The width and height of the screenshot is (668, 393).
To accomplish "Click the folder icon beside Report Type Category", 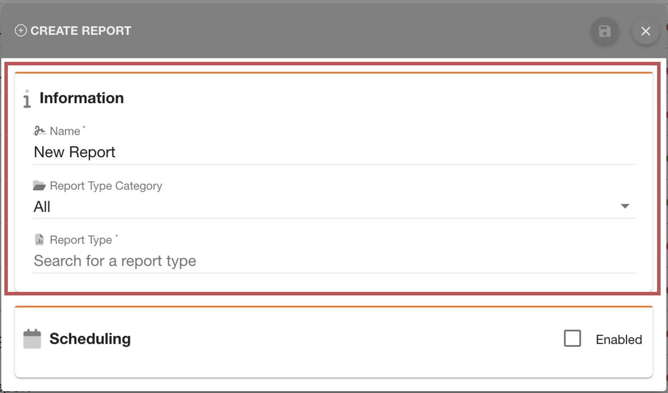I will coord(39,185).
